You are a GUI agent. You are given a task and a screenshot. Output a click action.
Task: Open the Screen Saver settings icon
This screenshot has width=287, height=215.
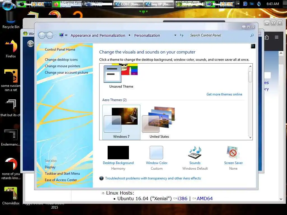[233, 152]
